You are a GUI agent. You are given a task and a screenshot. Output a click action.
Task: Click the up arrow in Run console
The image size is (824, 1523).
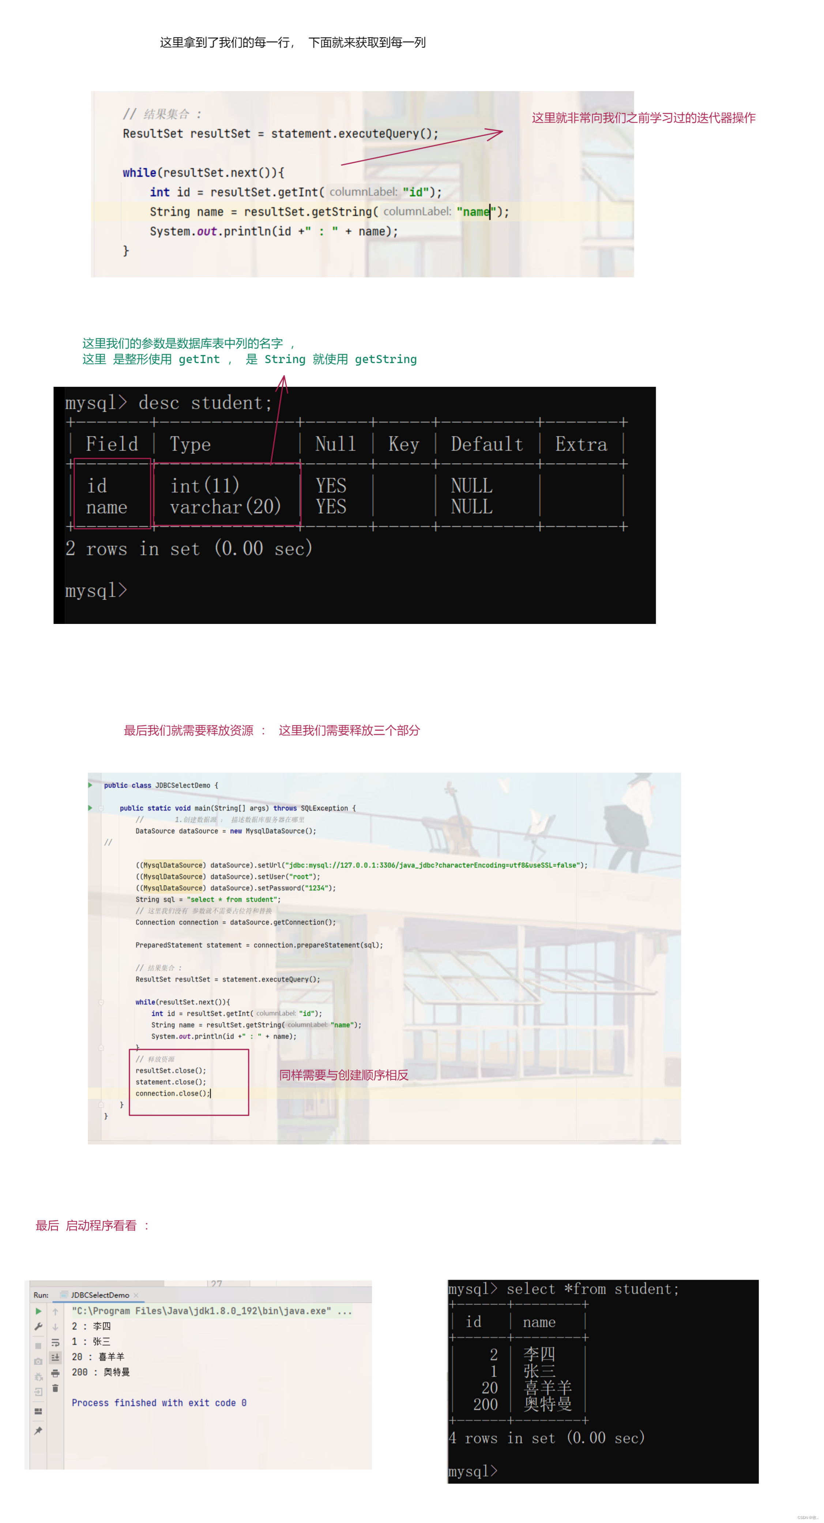(x=56, y=1311)
